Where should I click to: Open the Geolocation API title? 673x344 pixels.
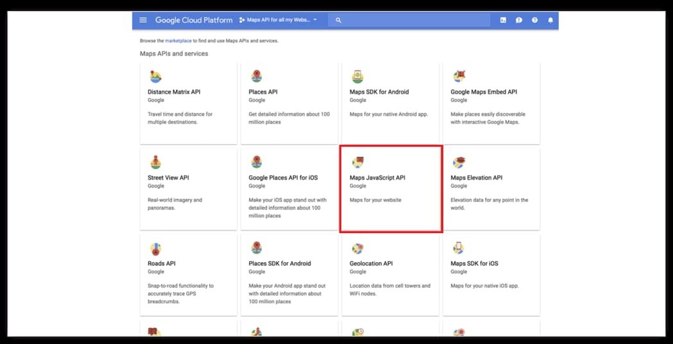pyautogui.click(x=371, y=263)
